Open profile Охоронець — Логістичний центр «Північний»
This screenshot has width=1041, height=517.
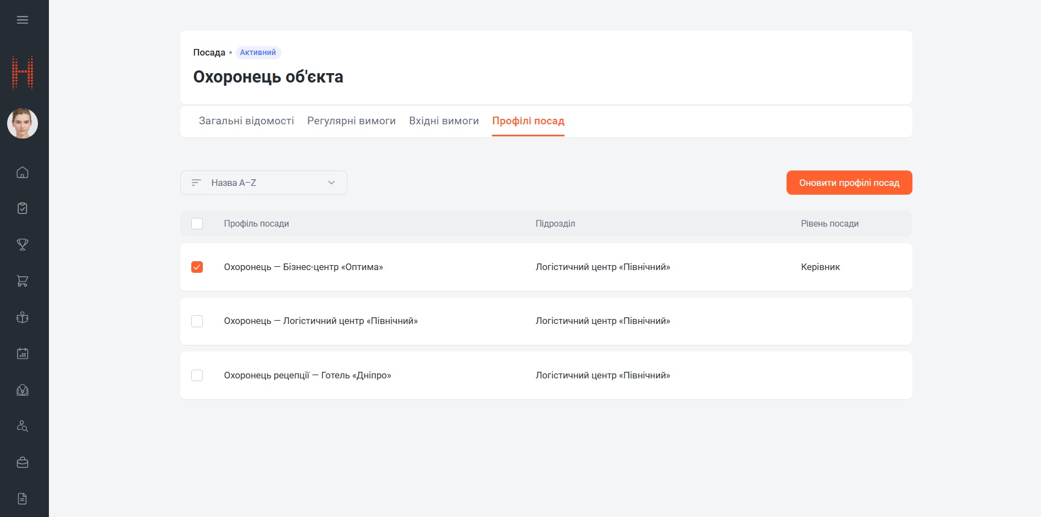[x=321, y=321]
